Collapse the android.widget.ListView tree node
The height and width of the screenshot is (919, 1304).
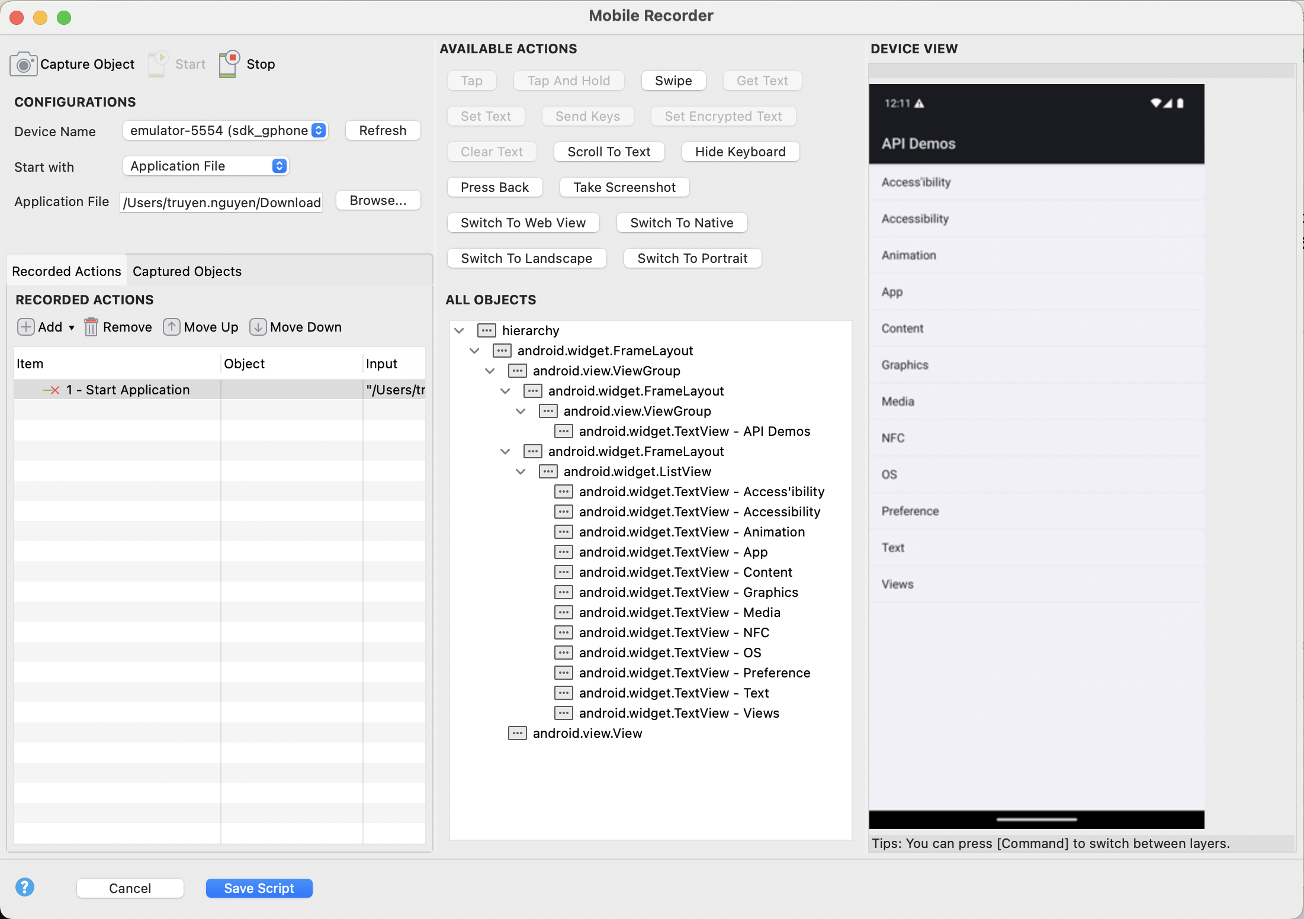click(x=521, y=471)
